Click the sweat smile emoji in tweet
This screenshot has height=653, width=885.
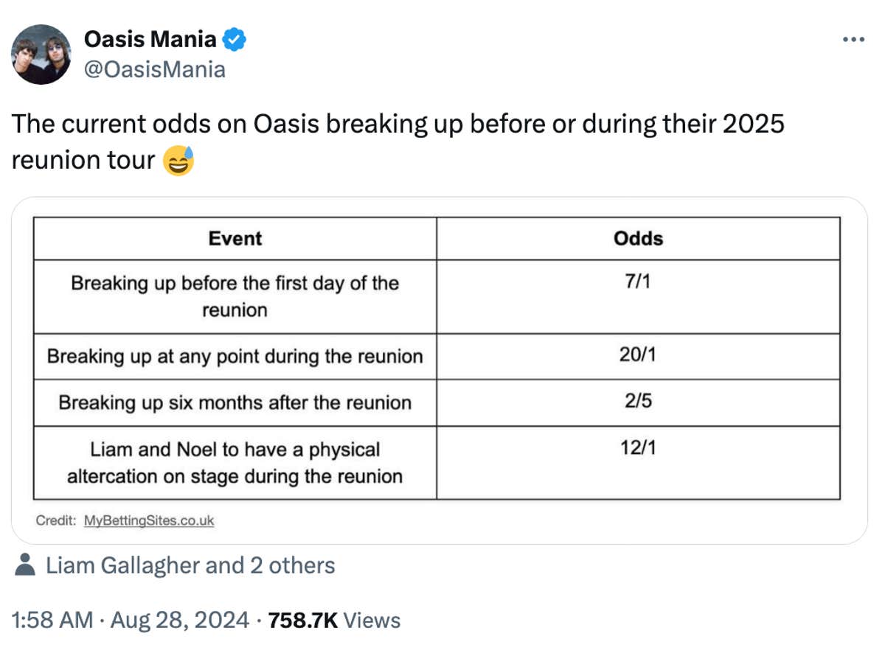(177, 160)
